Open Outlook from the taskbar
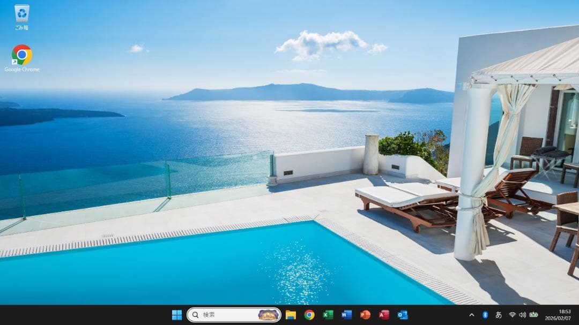 403,316
